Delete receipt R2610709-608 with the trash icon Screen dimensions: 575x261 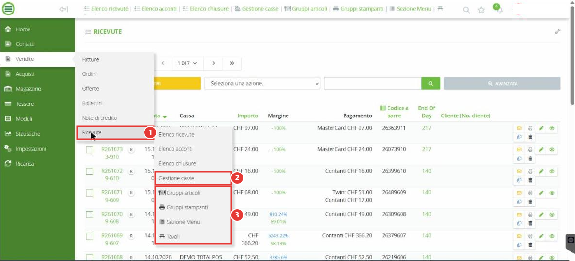(530, 224)
